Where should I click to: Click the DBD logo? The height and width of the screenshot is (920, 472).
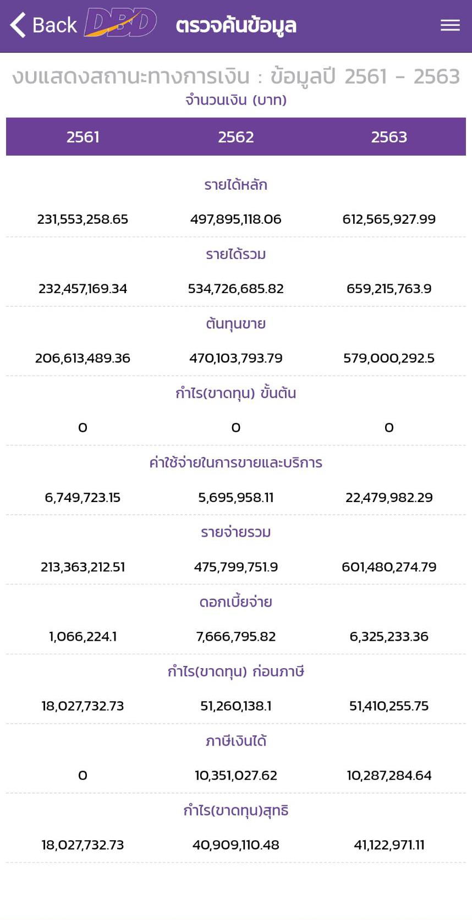120,23
